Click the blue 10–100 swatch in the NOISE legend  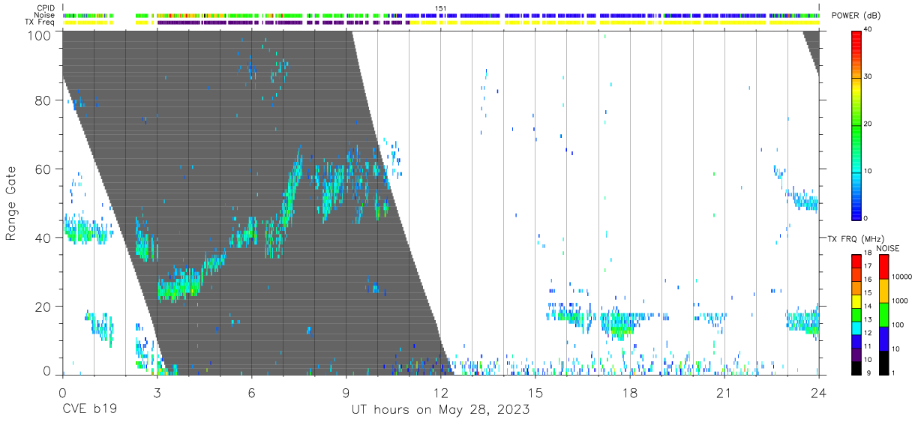click(x=883, y=339)
